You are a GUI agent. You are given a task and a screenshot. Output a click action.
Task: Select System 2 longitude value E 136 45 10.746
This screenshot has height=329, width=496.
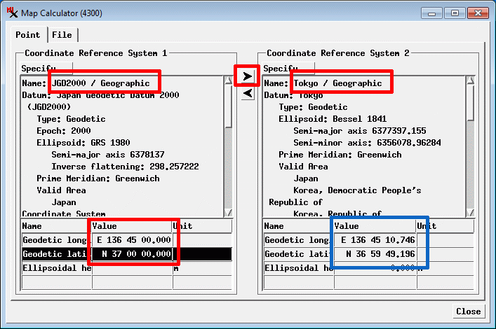click(x=375, y=240)
